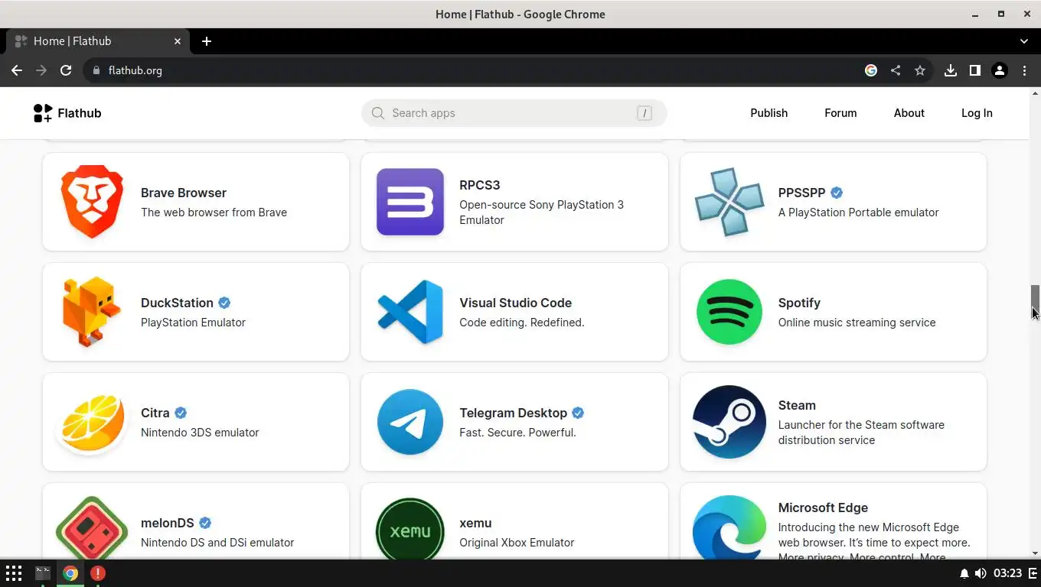
Task: Click the DuckStation verified checkmark badge
Action: click(x=224, y=303)
